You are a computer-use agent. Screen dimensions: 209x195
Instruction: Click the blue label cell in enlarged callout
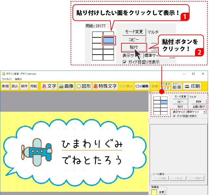[109, 40]
